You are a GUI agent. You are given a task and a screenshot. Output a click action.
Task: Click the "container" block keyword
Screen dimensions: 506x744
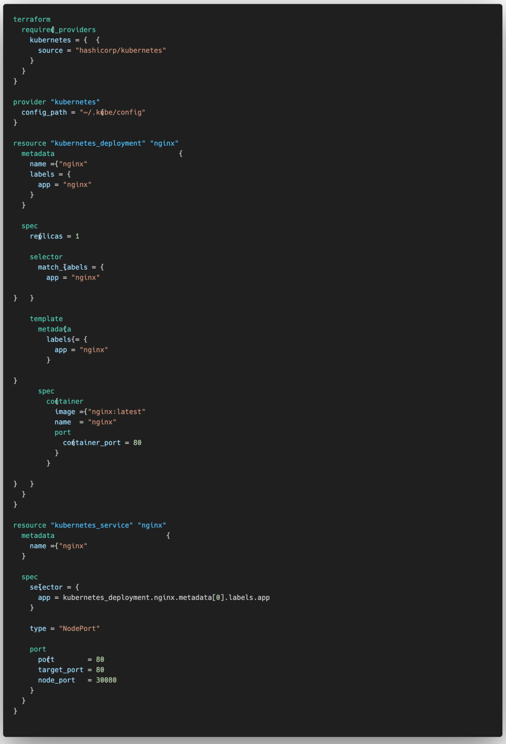coord(65,401)
